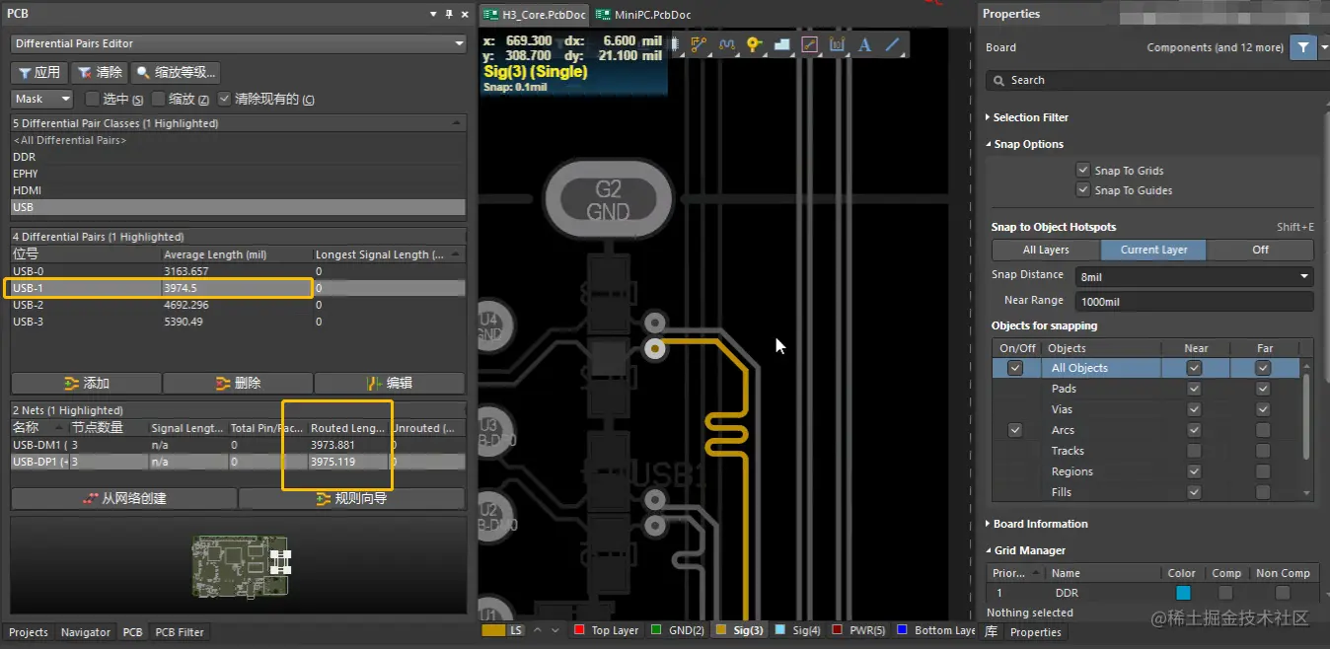The height and width of the screenshot is (649, 1330).
Task: Click the 缩放等级 zoom level button
Action: click(x=176, y=72)
